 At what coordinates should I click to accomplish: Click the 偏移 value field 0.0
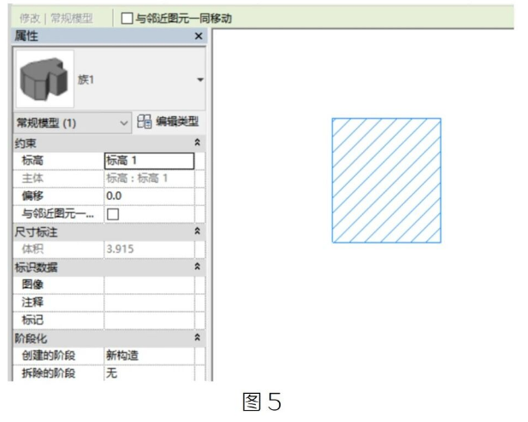(x=150, y=196)
